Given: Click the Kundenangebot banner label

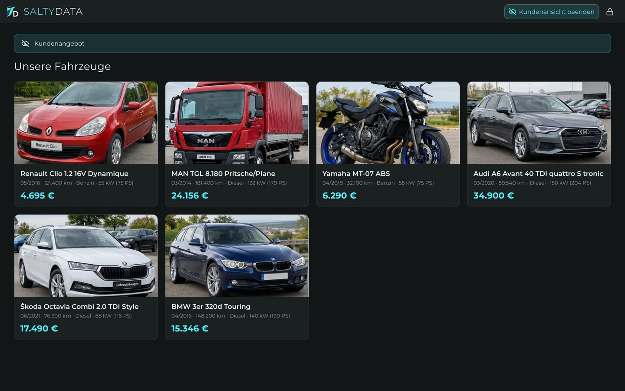Looking at the screenshot, I should (x=59, y=43).
